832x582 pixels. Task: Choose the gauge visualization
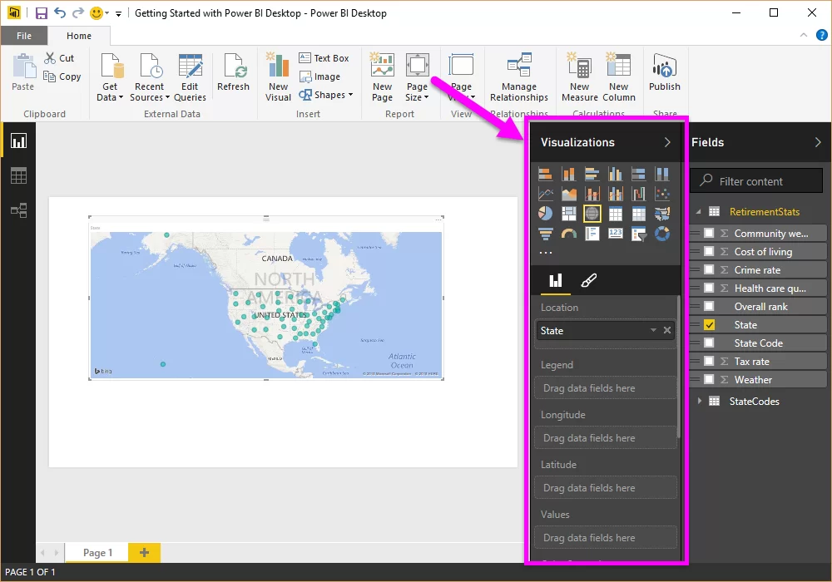point(568,234)
